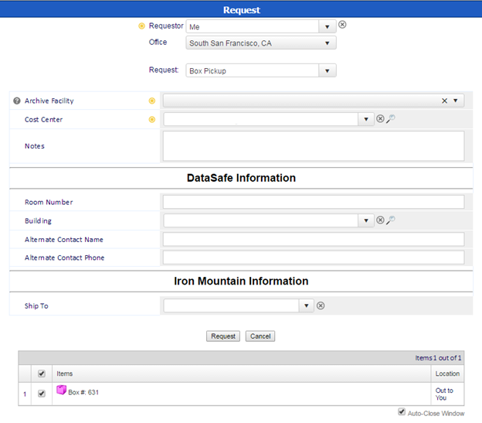Viewport: 482px width, 423px height.
Task: Expand the Ship To dropdown arrow
Action: coord(306,305)
